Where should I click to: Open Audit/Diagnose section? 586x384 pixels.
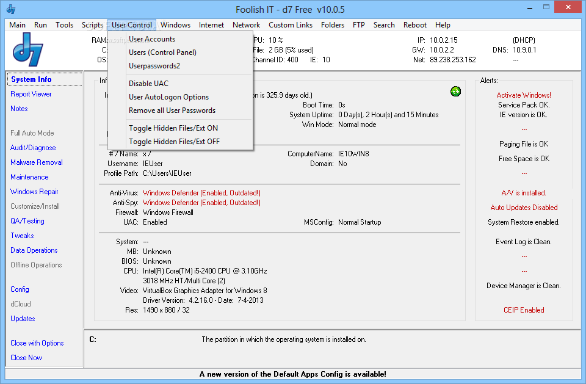pyautogui.click(x=33, y=148)
